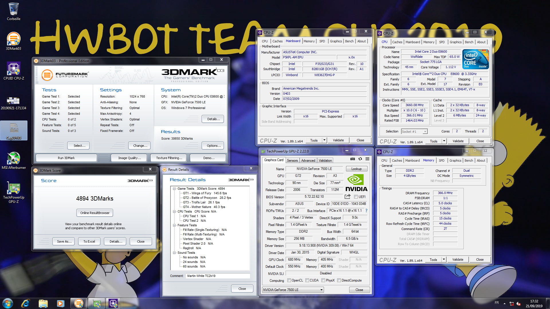550x309 pixels.
Task: Toggle the PhysX checkbox in GPU-Z
Action: coord(323,280)
